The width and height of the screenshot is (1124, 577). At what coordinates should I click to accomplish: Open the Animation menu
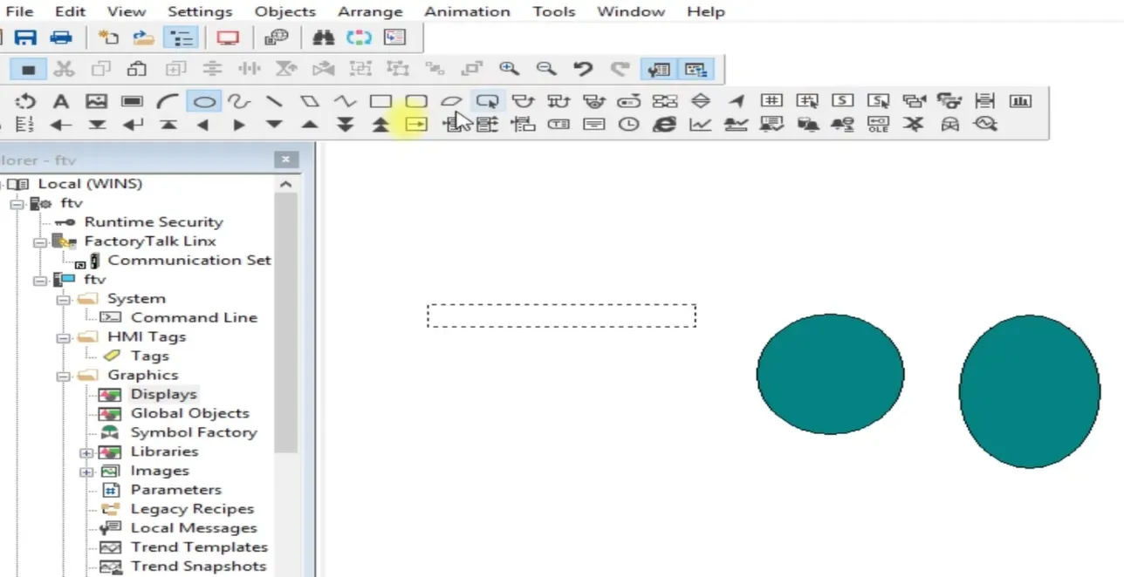(x=467, y=11)
